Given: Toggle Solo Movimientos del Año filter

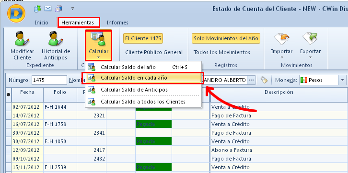Looking at the screenshot, I should (226, 38).
